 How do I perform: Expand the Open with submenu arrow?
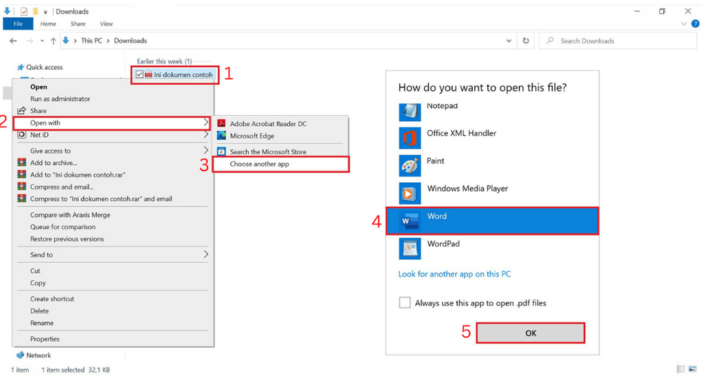click(206, 123)
